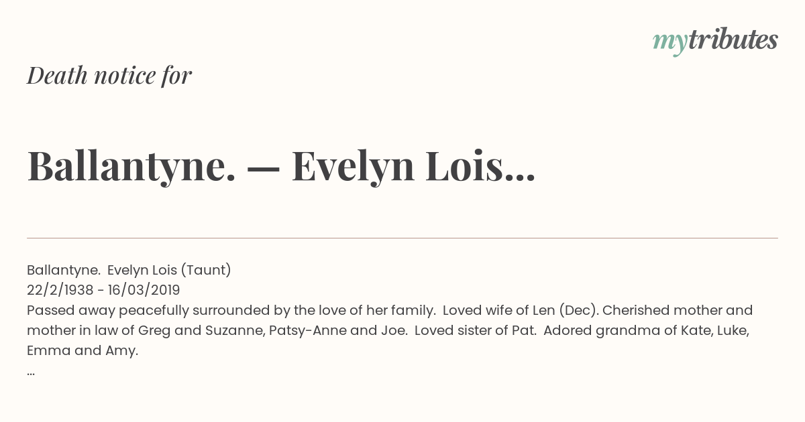Click "Loved wife of Len (Dec)" text
This screenshot has height=422, width=805.
coord(521,310)
